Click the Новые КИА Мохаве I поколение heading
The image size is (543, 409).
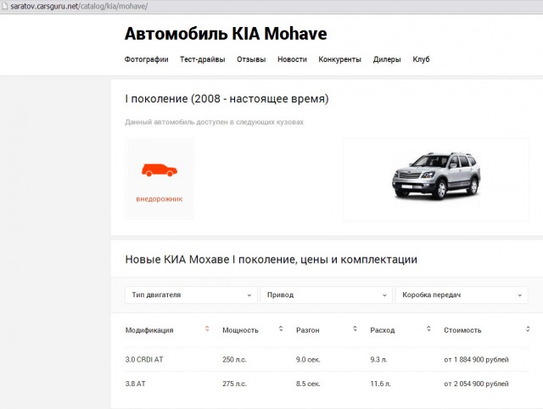click(x=271, y=260)
